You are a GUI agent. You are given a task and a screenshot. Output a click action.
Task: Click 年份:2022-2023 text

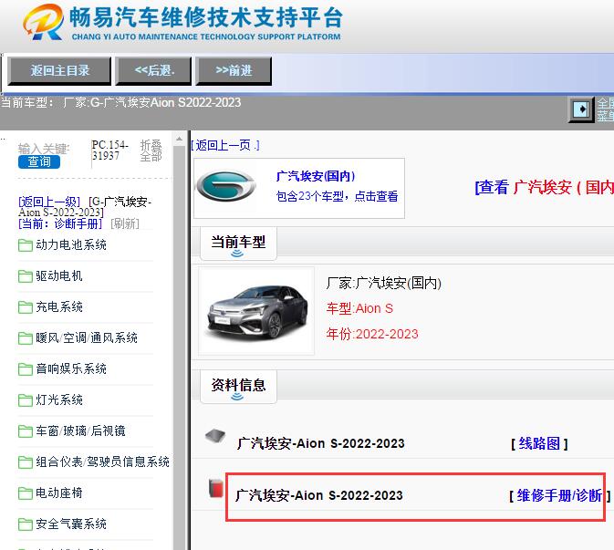[372, 334]
